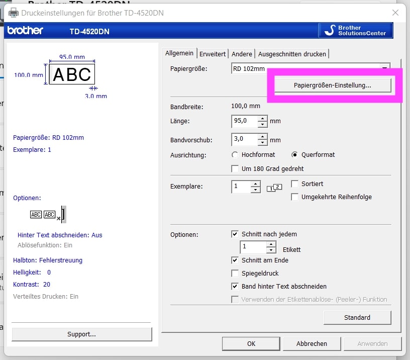Expand the Papiergröße dropdown
Viewport: 410px width, 360px height.
coord(385,67)
